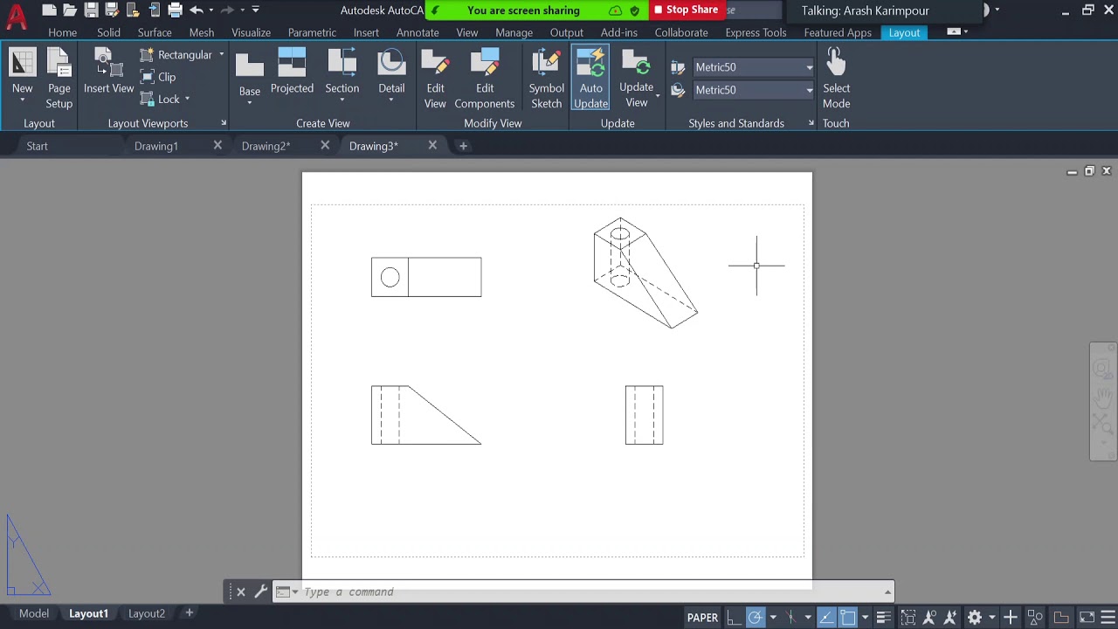This screenshot has width=1118, height=629.
Task: Open the Annotate ribbon tab
Action: (418, 32)
